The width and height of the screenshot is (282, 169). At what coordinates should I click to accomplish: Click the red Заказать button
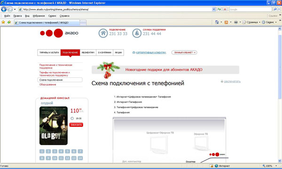[76, 125]
